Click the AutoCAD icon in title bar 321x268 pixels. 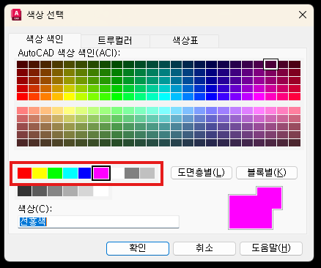click(16, 15)
